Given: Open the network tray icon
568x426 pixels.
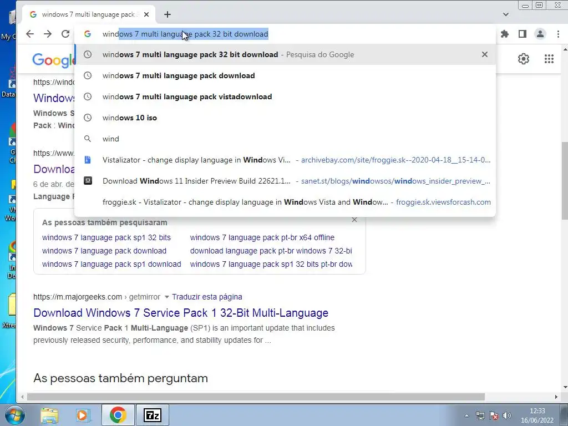Looking at the screenshot, I should pos(480,416).
